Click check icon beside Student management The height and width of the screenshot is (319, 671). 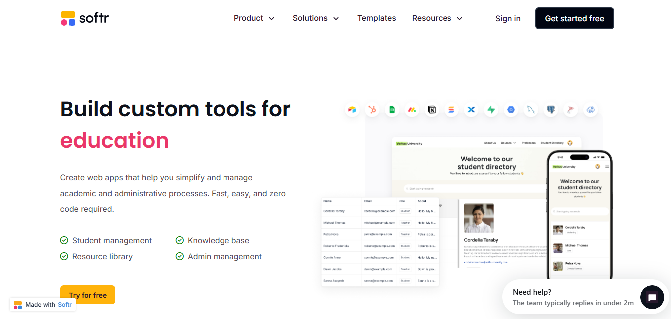64,240
